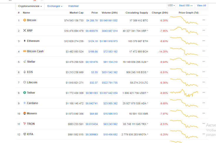
Task: Go to the Next 100 page
Action: click(186, 6)
